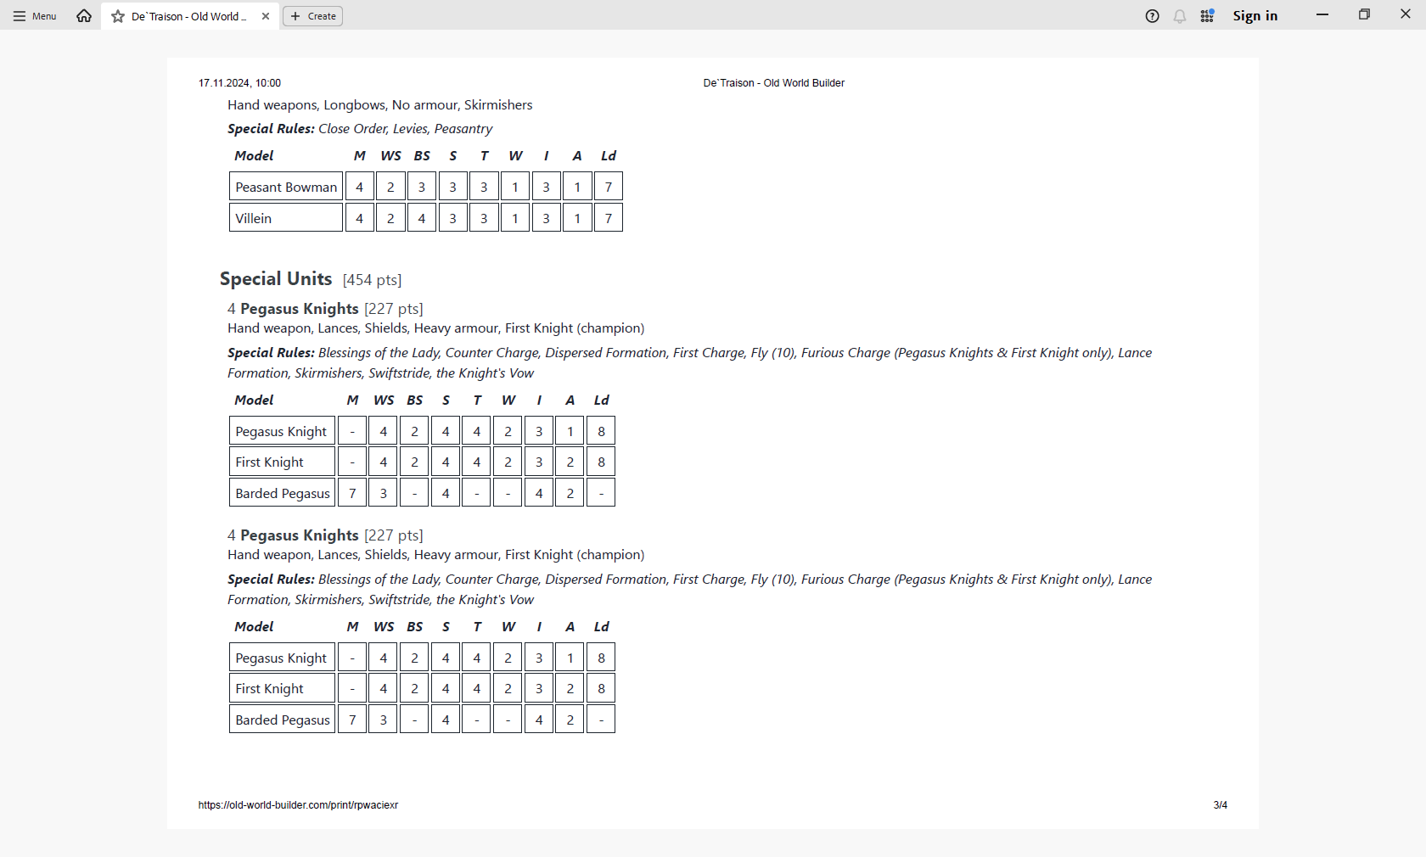Click the Peasant Bowman model cell
Screen dimensions: 1426x857
(x=286, y=188)
